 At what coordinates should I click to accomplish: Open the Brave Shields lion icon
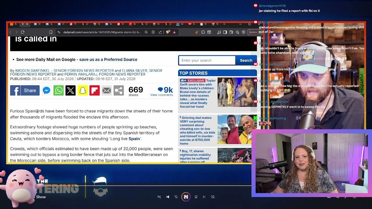coord(168,32)
